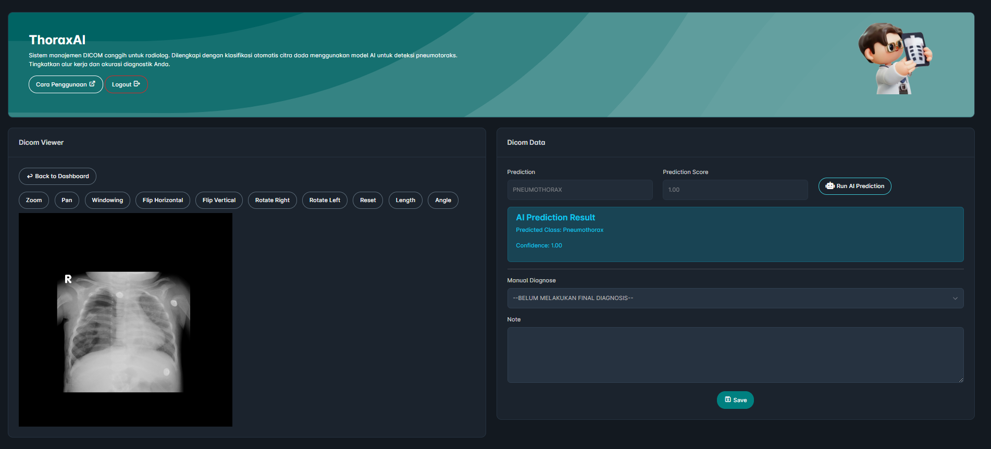Choose the Length measurement tool
The image size is (991, 449).
pos(405,200)
